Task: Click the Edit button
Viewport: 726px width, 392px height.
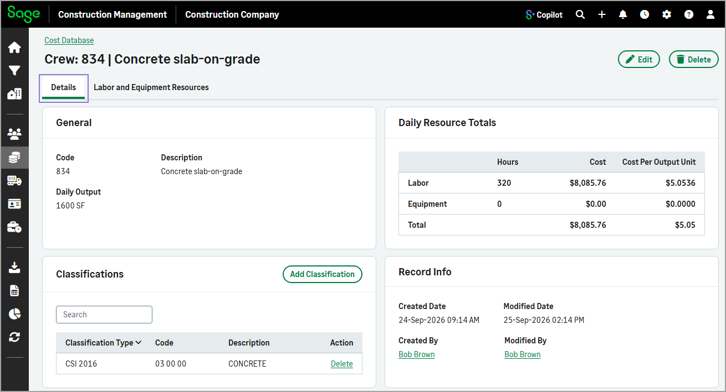Action: pyautogui.click(x=639, y=59)
